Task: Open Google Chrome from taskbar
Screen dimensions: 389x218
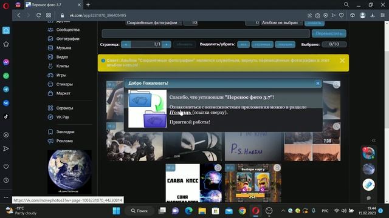Action: [242, 211]
